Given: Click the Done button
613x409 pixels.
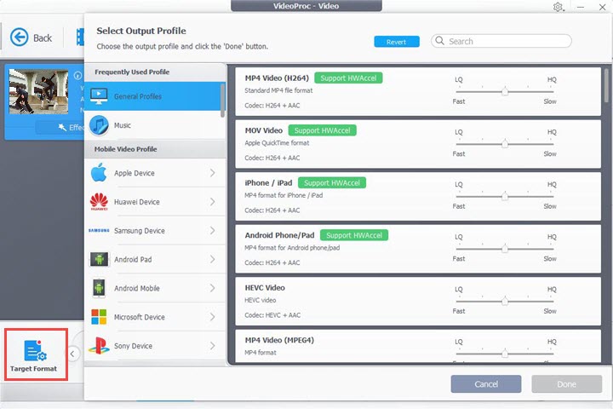Looking at the screenshot, I should tap(566, 384).
